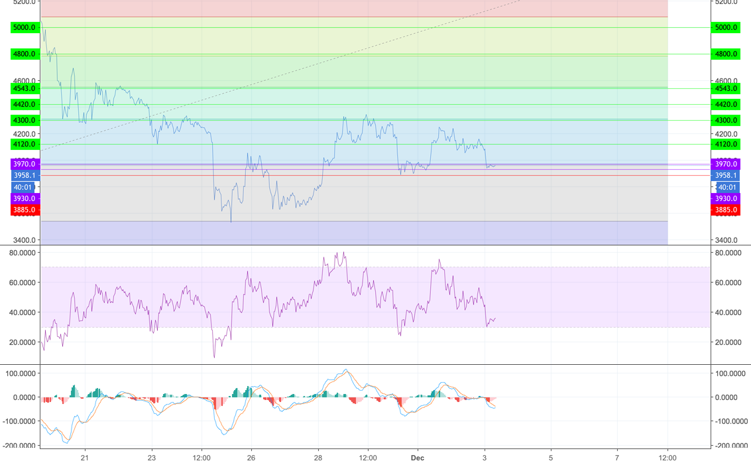Viewport: 751px width, 465px height.
Task: Click the Dec label on the time axis
Action: click(418, 458)
